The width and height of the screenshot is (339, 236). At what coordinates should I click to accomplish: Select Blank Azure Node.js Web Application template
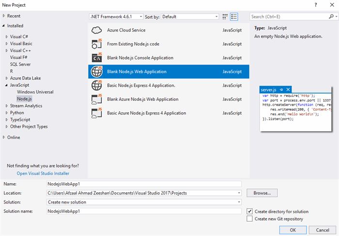click(169, 99)
